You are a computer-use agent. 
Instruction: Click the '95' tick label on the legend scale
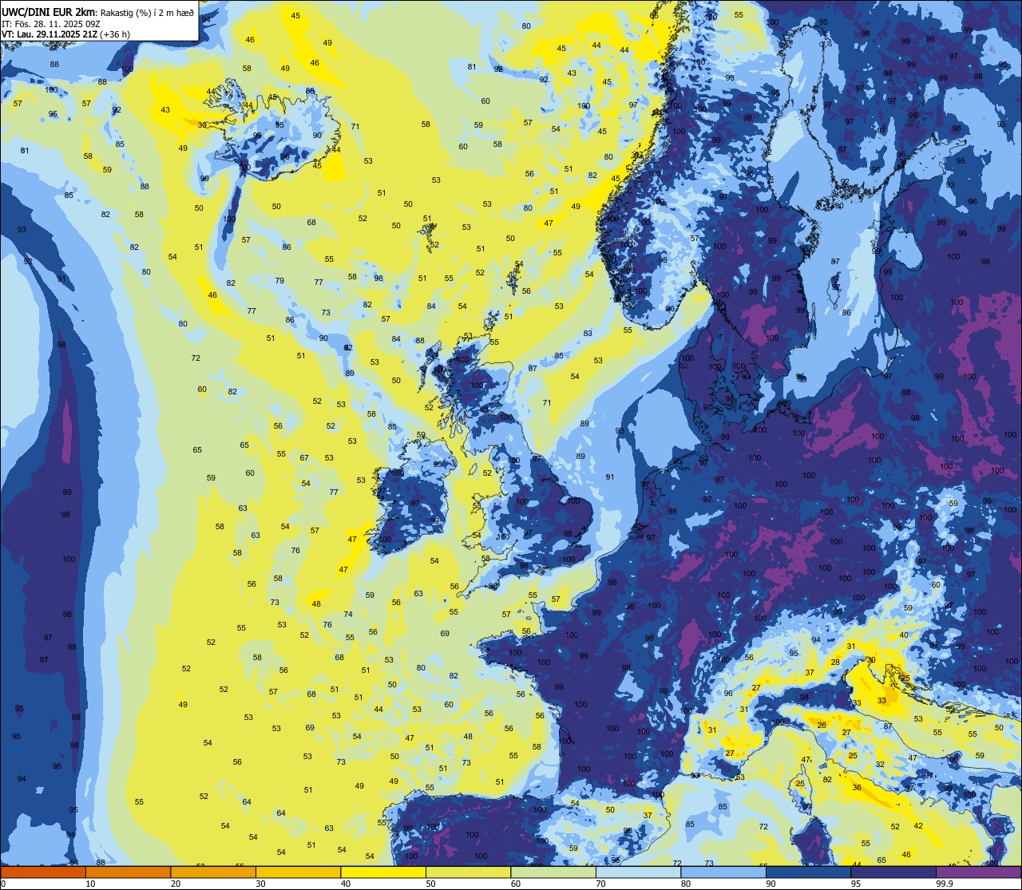click(x=857, y=884)
